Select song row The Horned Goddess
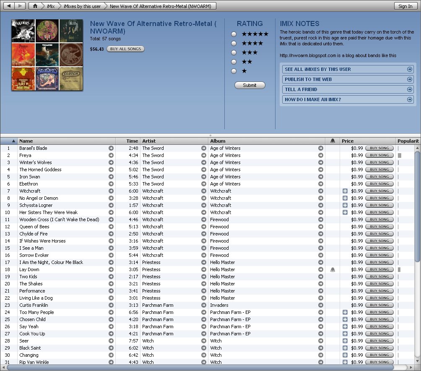This screenshot has height=371, width=421. point(207,170)
